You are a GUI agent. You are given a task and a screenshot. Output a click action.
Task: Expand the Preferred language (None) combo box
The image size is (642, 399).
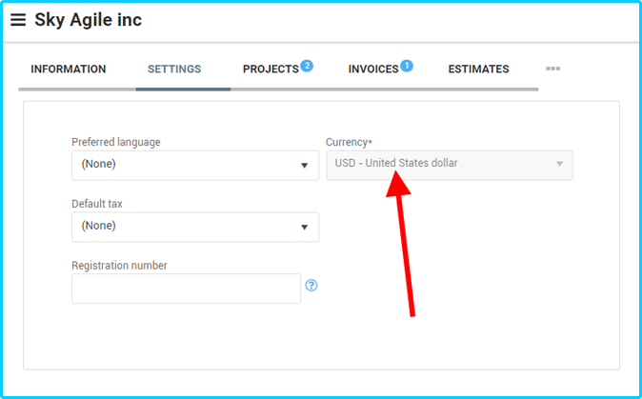pos(195,166)
